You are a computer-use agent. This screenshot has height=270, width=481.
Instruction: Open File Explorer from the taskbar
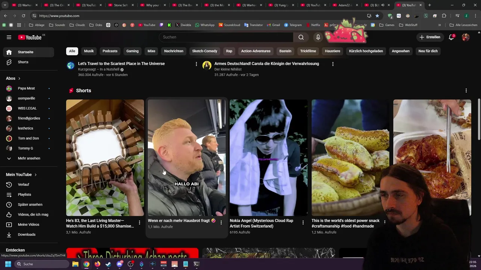pos(75,264)
